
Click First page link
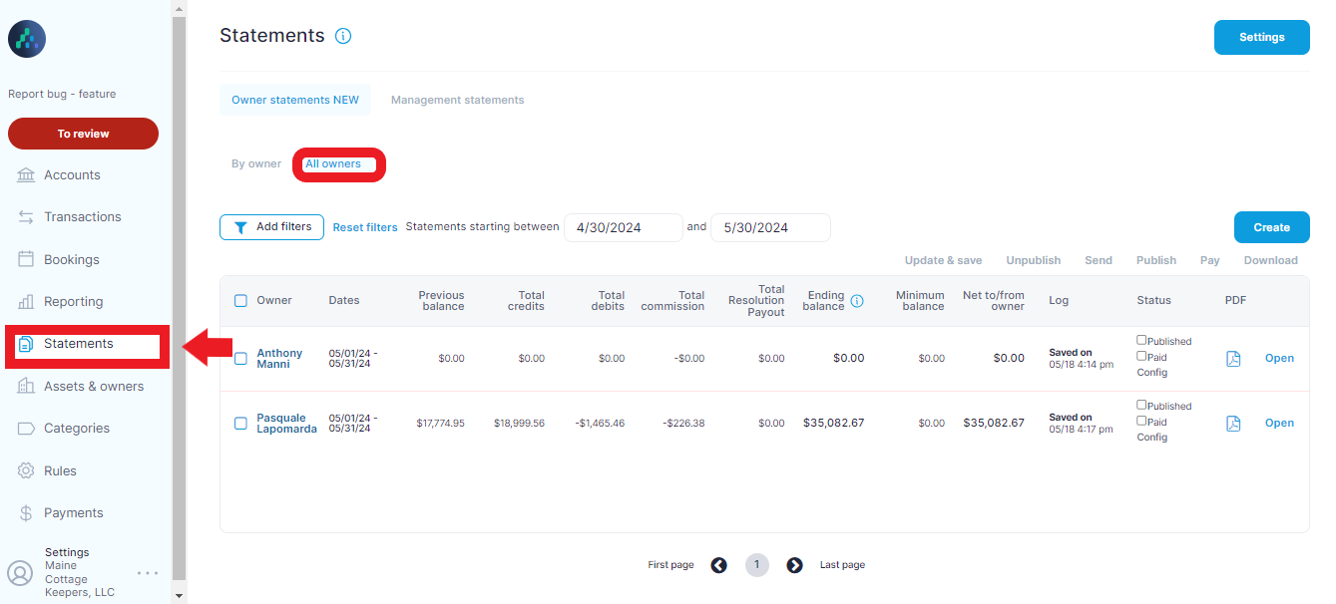670,565
